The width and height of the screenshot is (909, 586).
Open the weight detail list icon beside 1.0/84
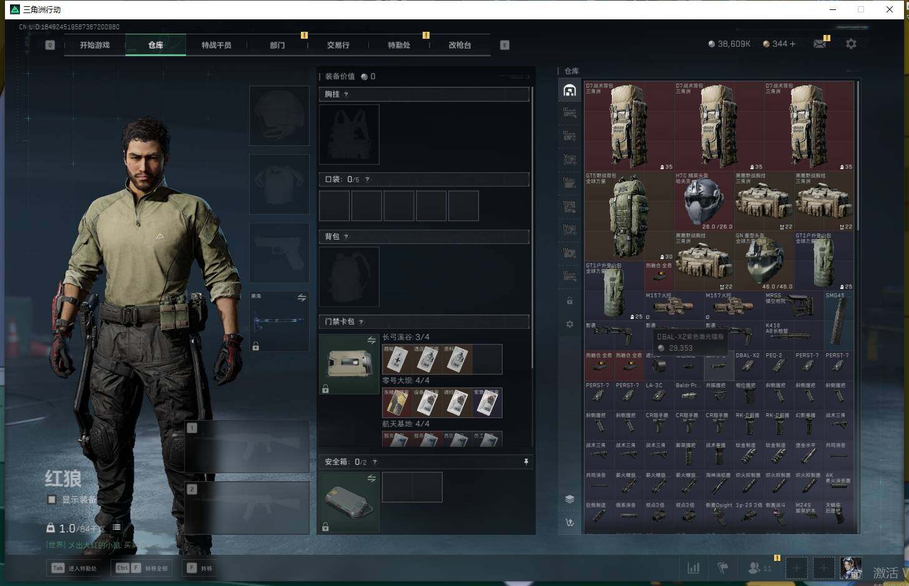click(116, 527)
